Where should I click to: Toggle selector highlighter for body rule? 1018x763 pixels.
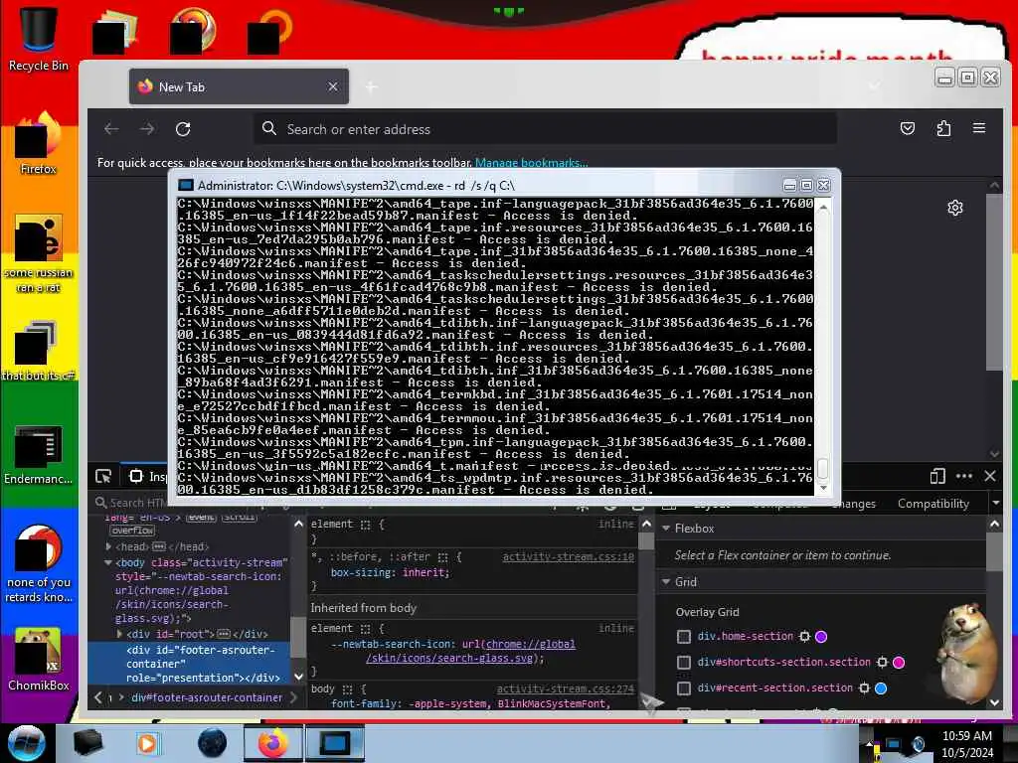(347, 689)
